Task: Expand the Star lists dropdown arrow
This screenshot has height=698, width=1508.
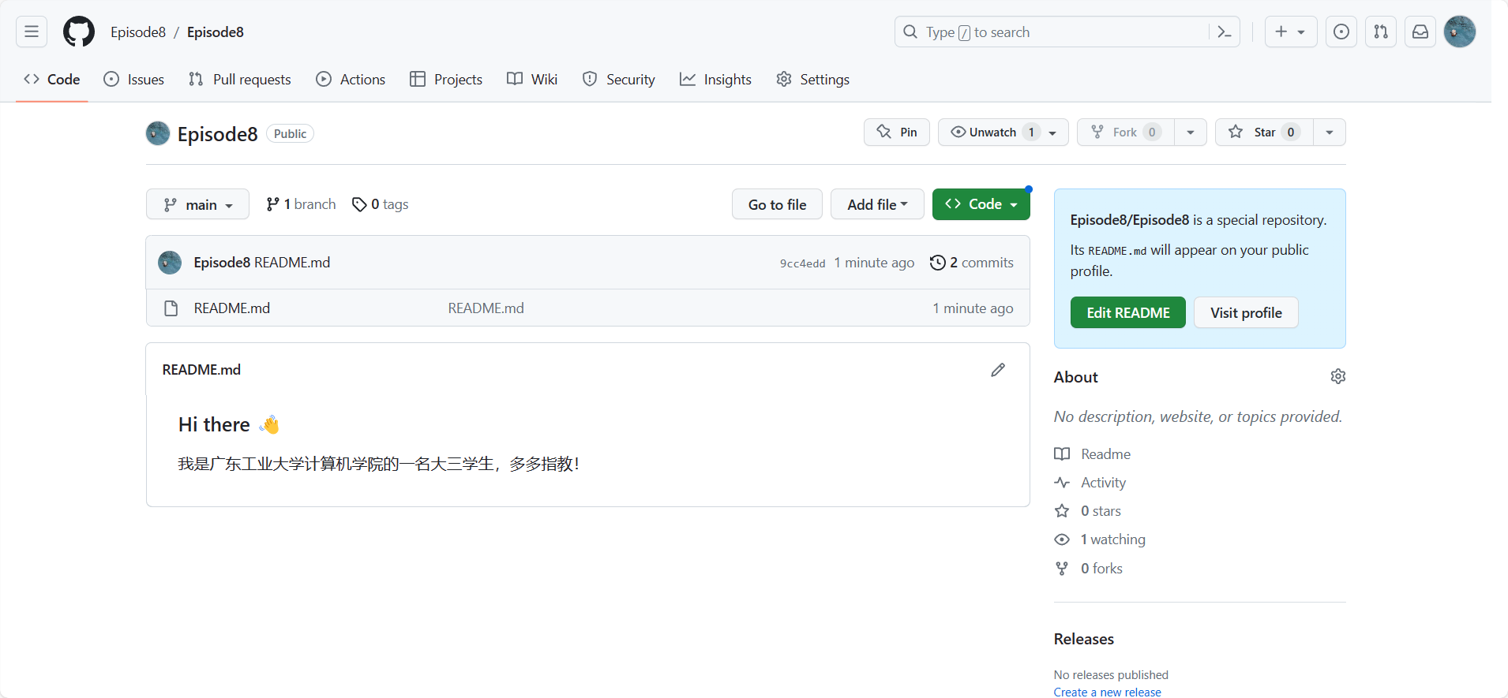Action: pos(1330,132)
